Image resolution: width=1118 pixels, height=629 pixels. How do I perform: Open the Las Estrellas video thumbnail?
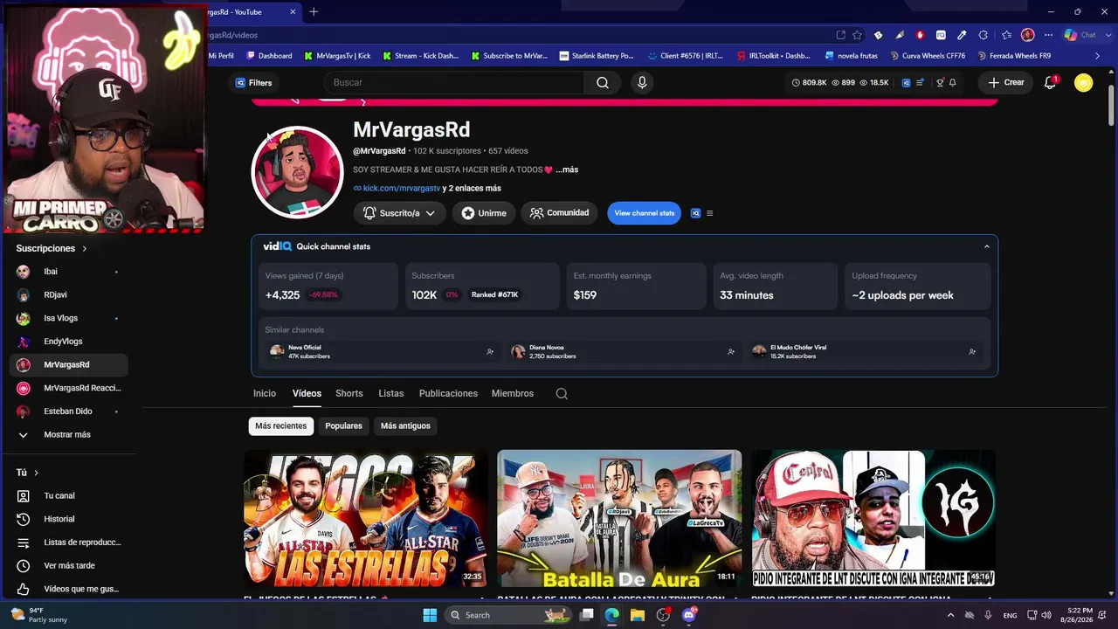click(366, 519)
